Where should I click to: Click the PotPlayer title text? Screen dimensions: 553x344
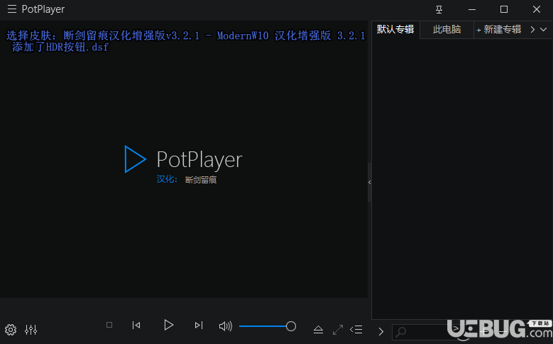coord(43,9)
